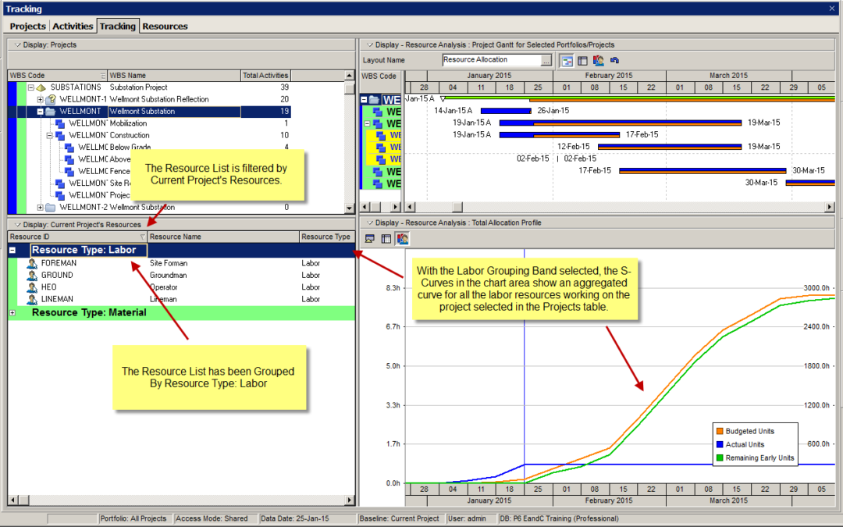Switch to the Activities tab
843x527 pixels.
tap(73, 26)
